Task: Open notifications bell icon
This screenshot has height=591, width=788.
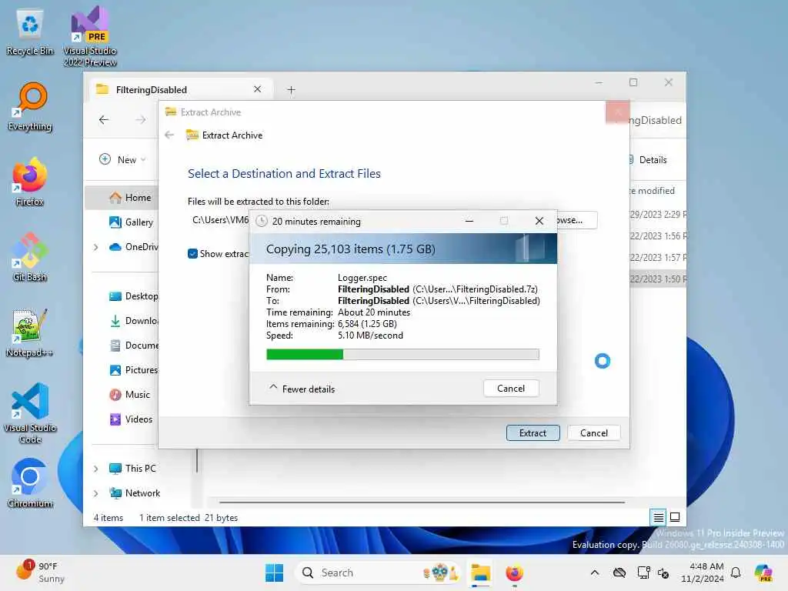Action: click(736, 573)
